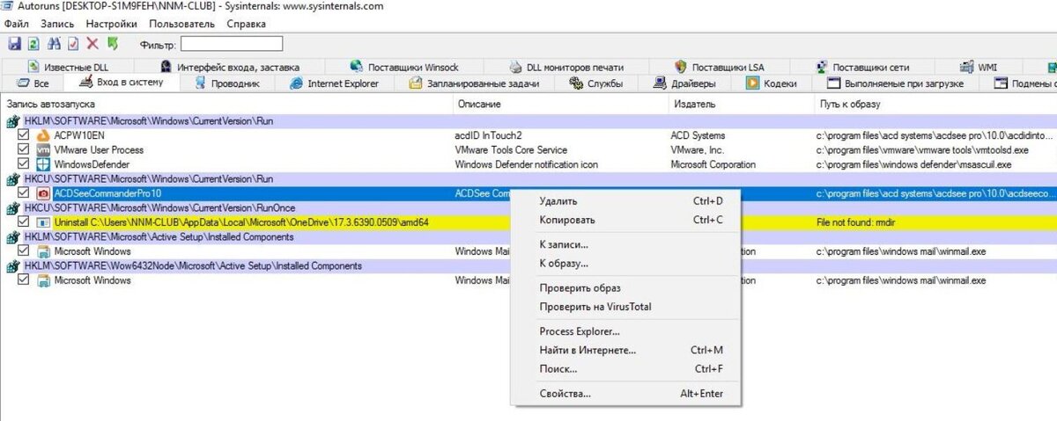Click the ACDSeeCommanderPro10 entry icon
1057x421 pixels.
point(43,193)
